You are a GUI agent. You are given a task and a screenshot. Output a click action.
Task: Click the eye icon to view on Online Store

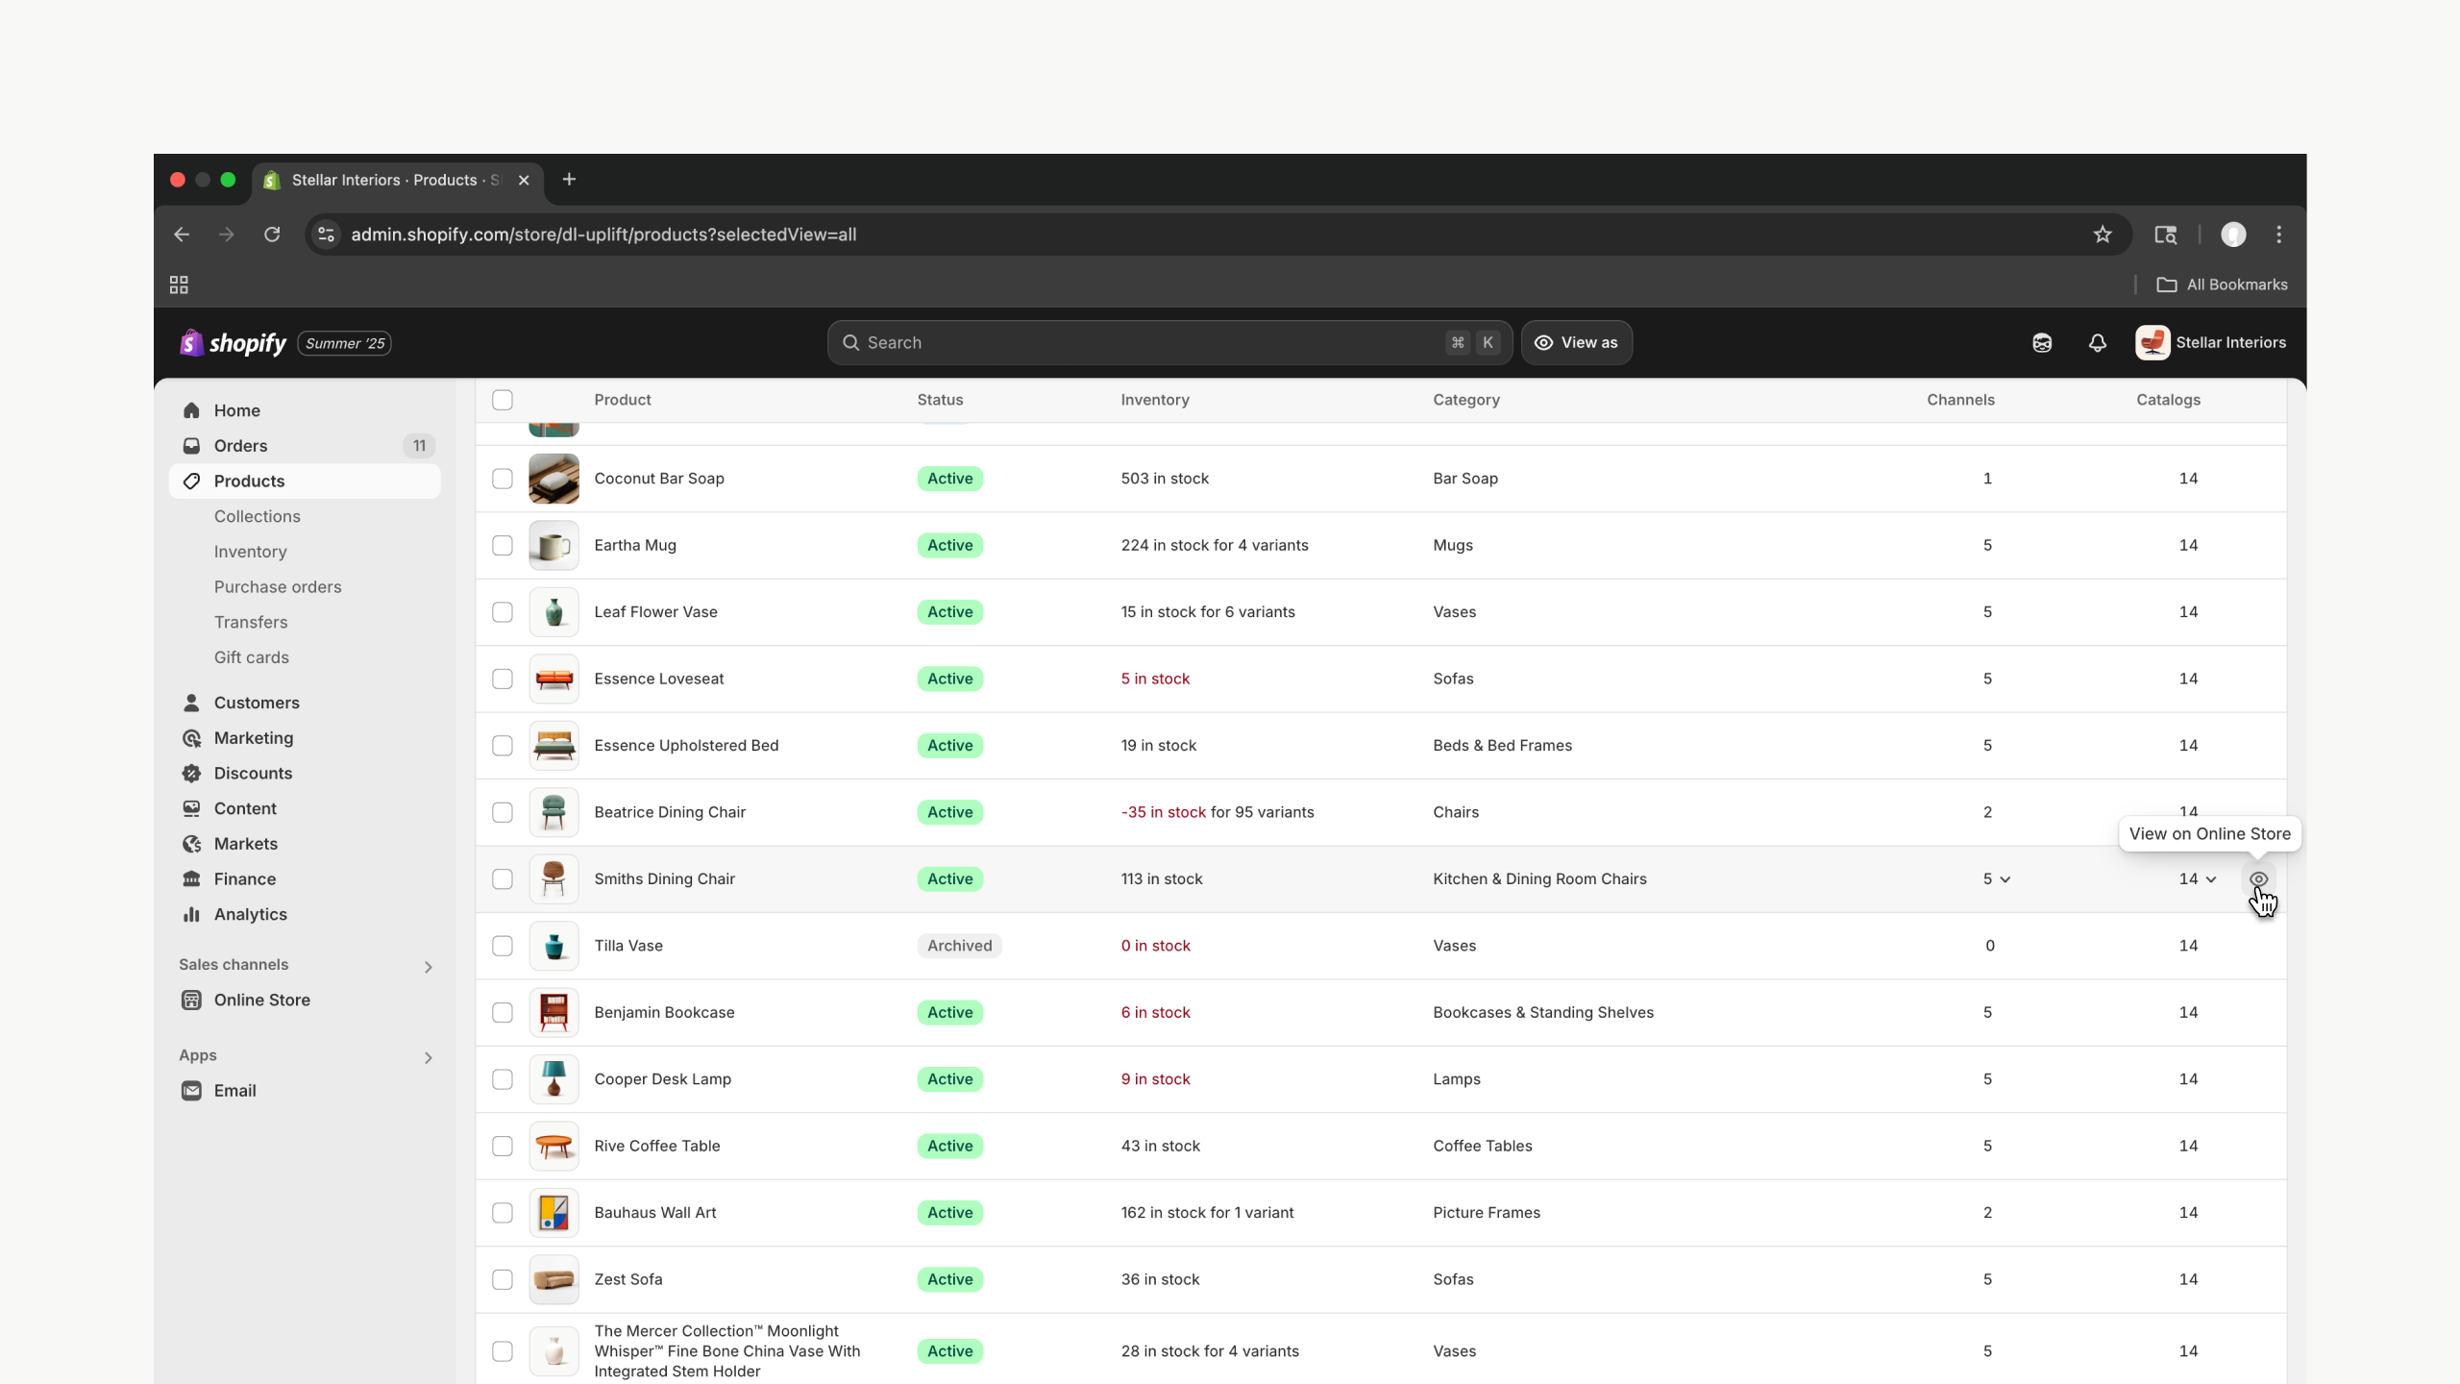[x=2258, y=879]
